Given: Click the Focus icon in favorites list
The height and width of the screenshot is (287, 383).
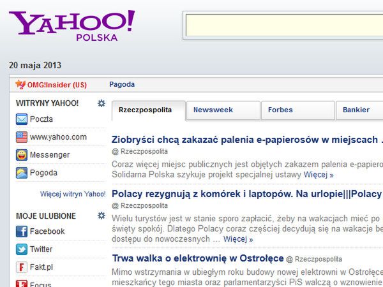Looking at the screenshot, I should (22, 283).
